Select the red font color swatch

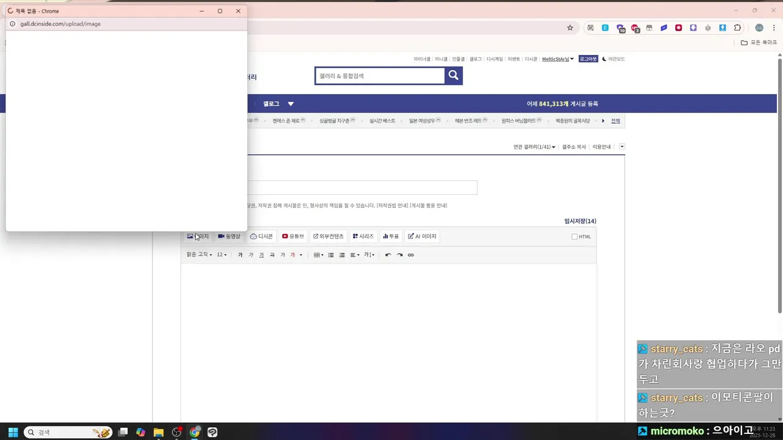click(292, 255)
